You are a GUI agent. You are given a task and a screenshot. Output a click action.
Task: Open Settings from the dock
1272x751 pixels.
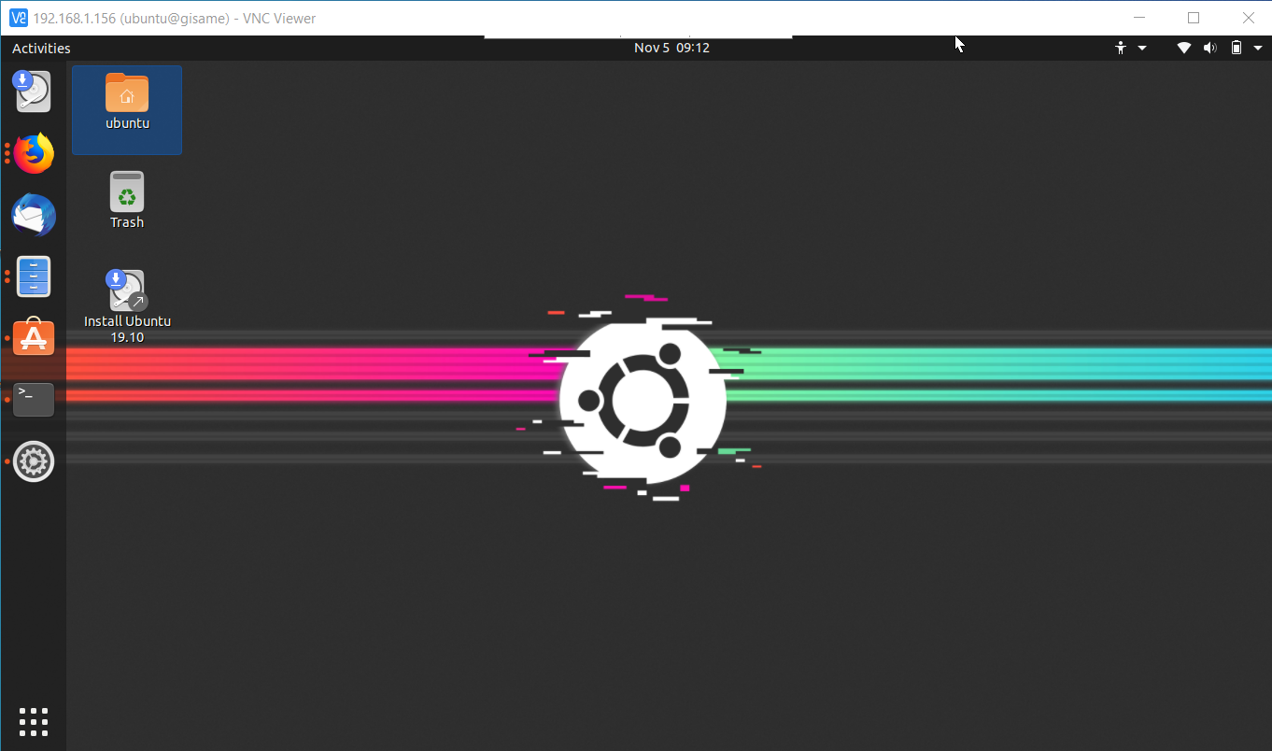click(x=34, y=461)
